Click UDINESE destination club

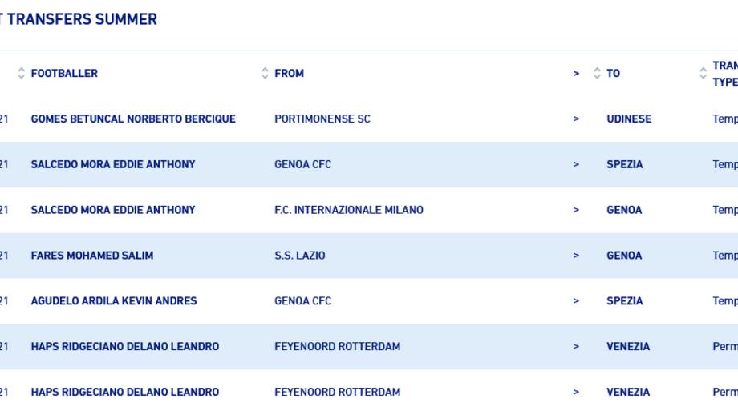[x=629, y=119]
